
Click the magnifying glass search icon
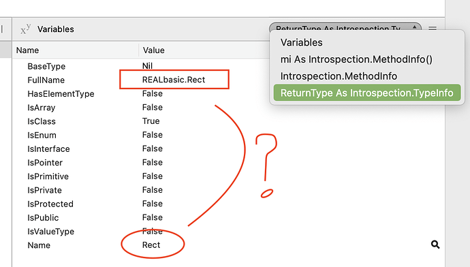pyautogui.click(x=435, y=245)
